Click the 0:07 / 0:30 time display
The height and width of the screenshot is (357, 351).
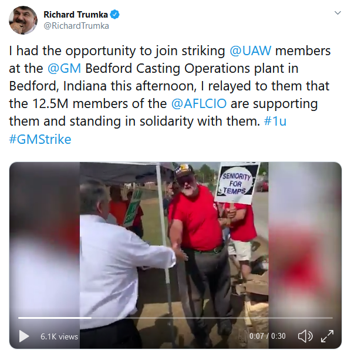[x=267, y=336]
